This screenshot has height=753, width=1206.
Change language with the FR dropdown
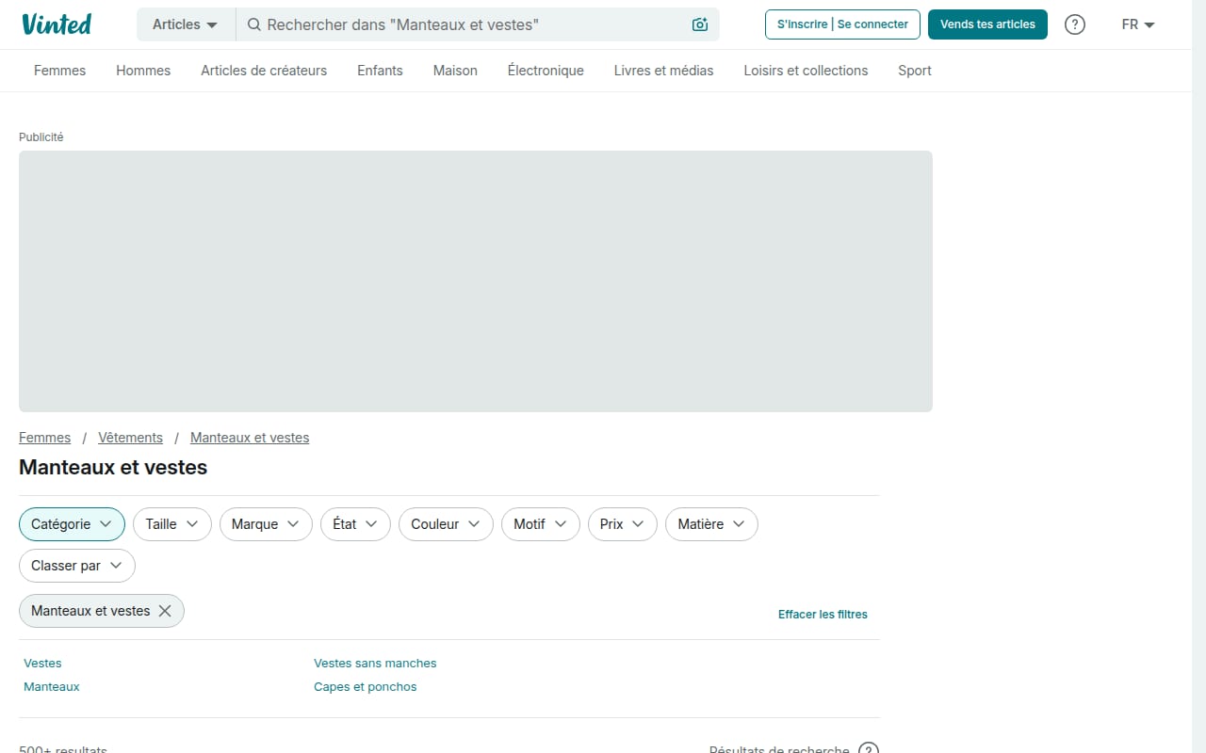[1138, 24]
